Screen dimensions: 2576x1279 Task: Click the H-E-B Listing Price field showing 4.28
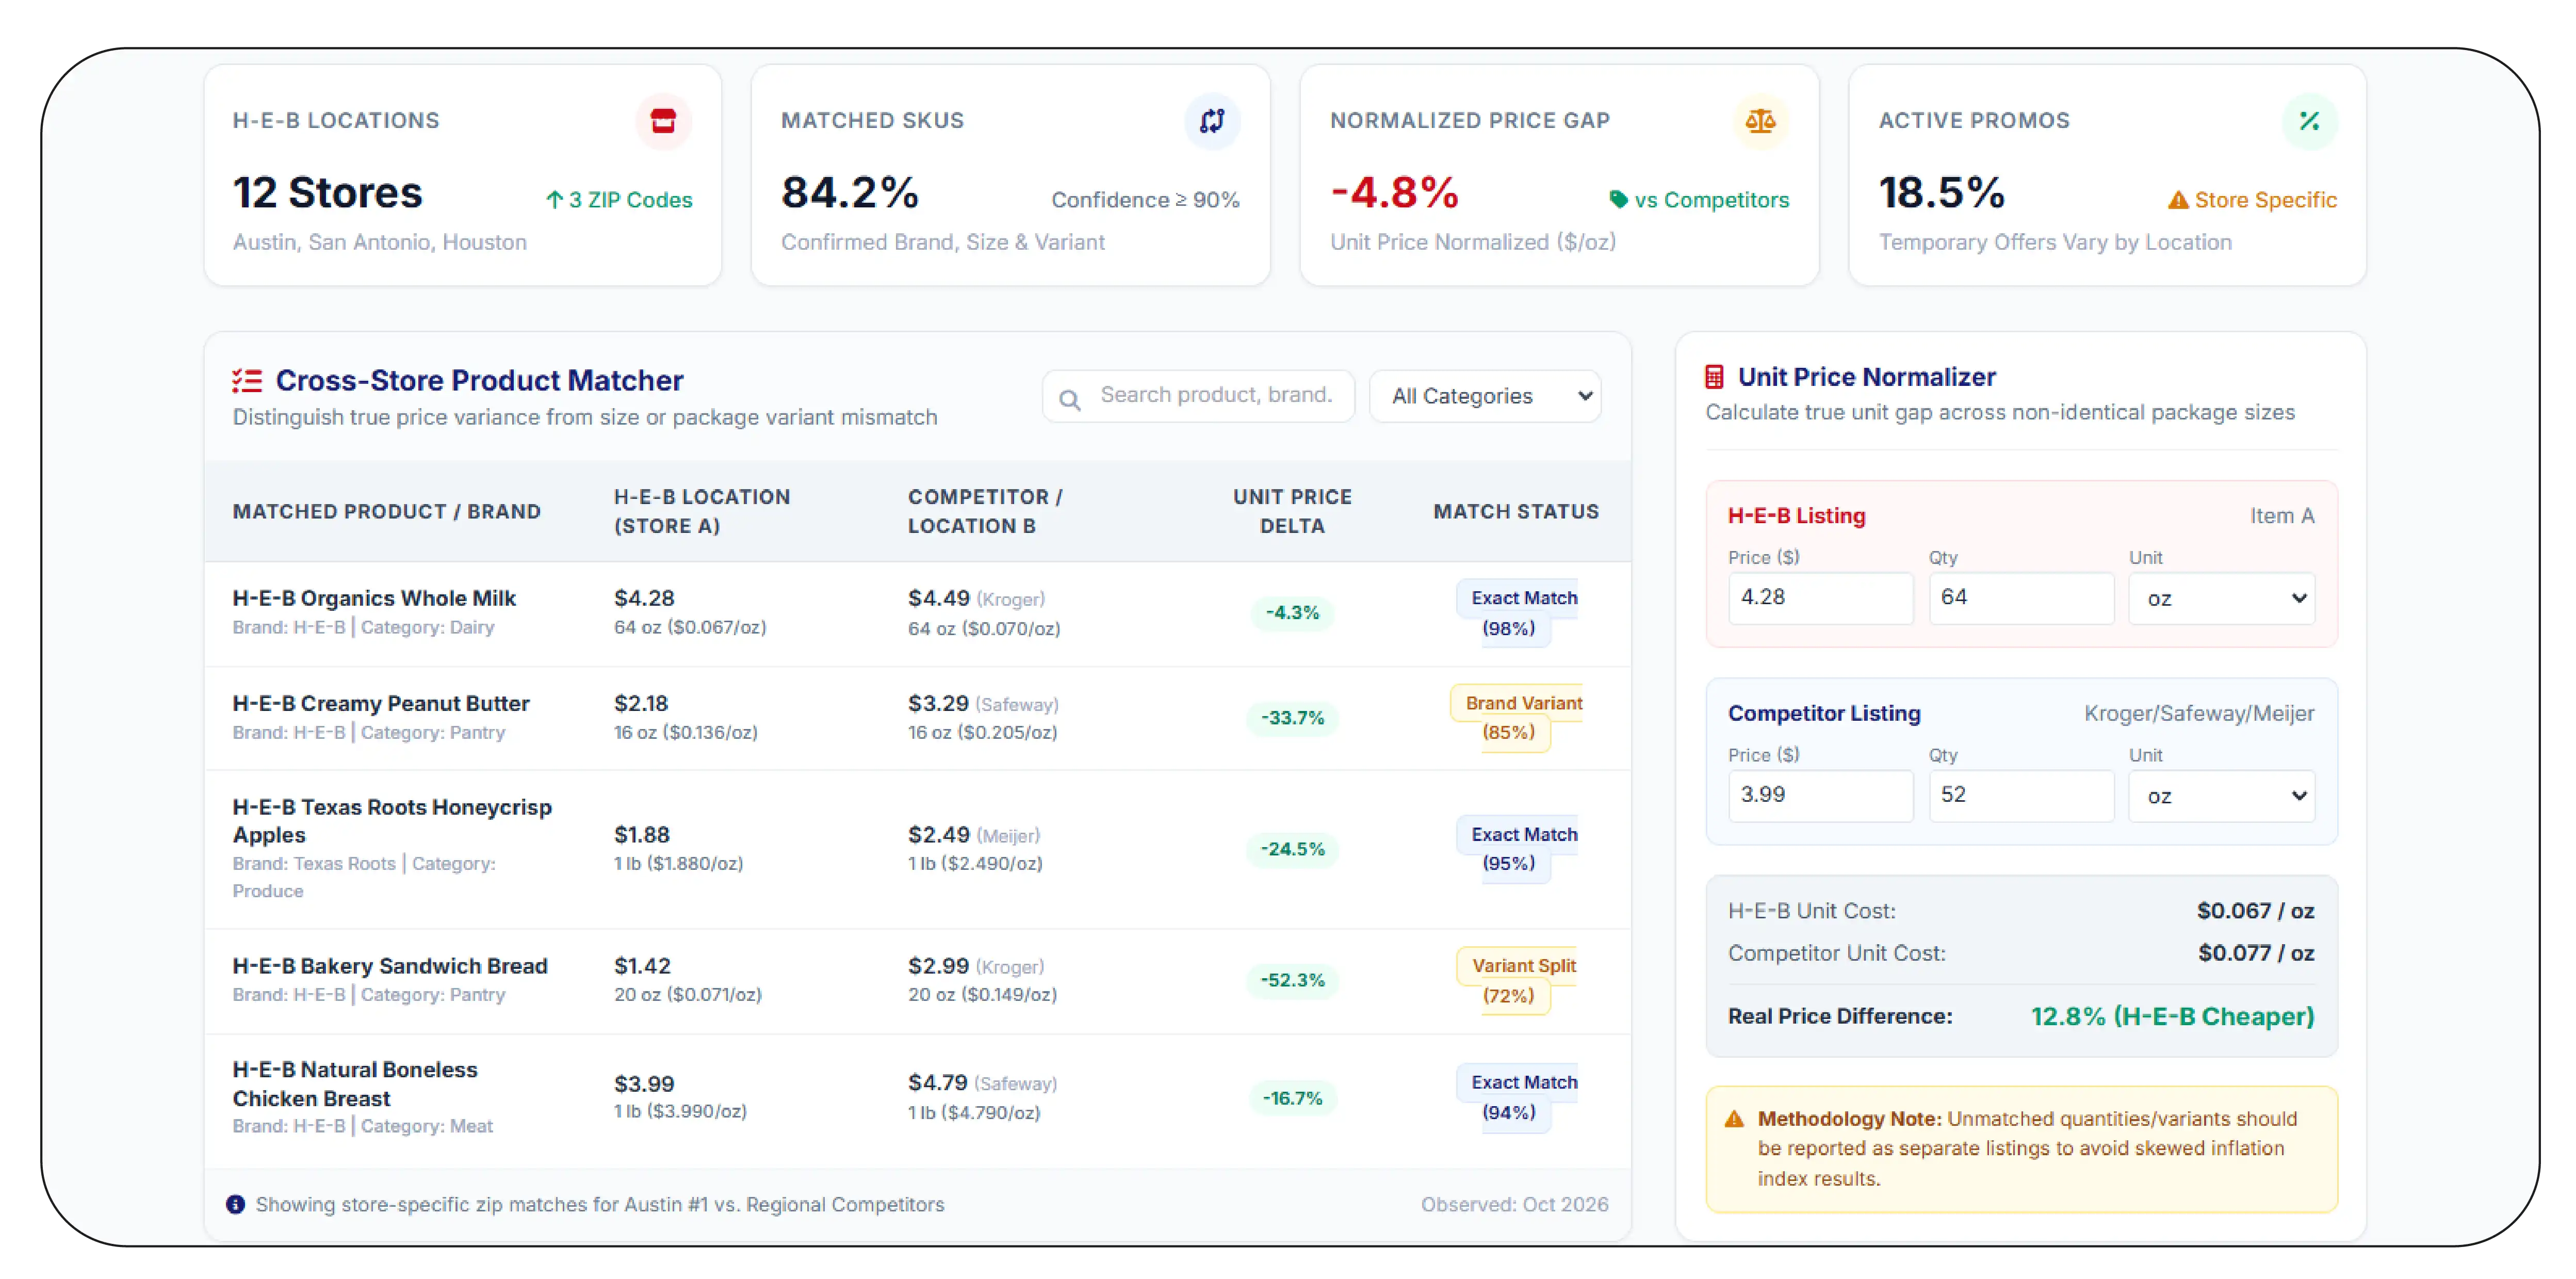pyautogui.click(x=1820, y=598)
